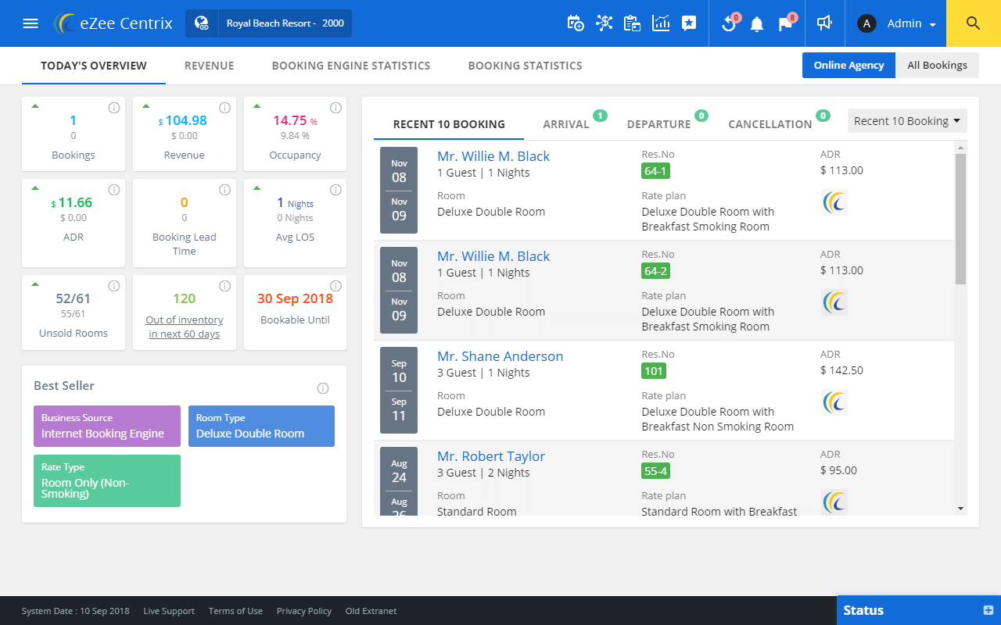This screenshot has height=625, width=1001.
Task: Open the reports chart icon in header
Action: tap(661, 23)
